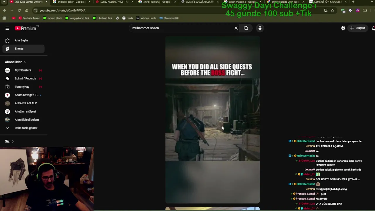375x211 pixels.
Task: Open Altuğ'un atölyesi channel
Action: (x=23, y=111)
